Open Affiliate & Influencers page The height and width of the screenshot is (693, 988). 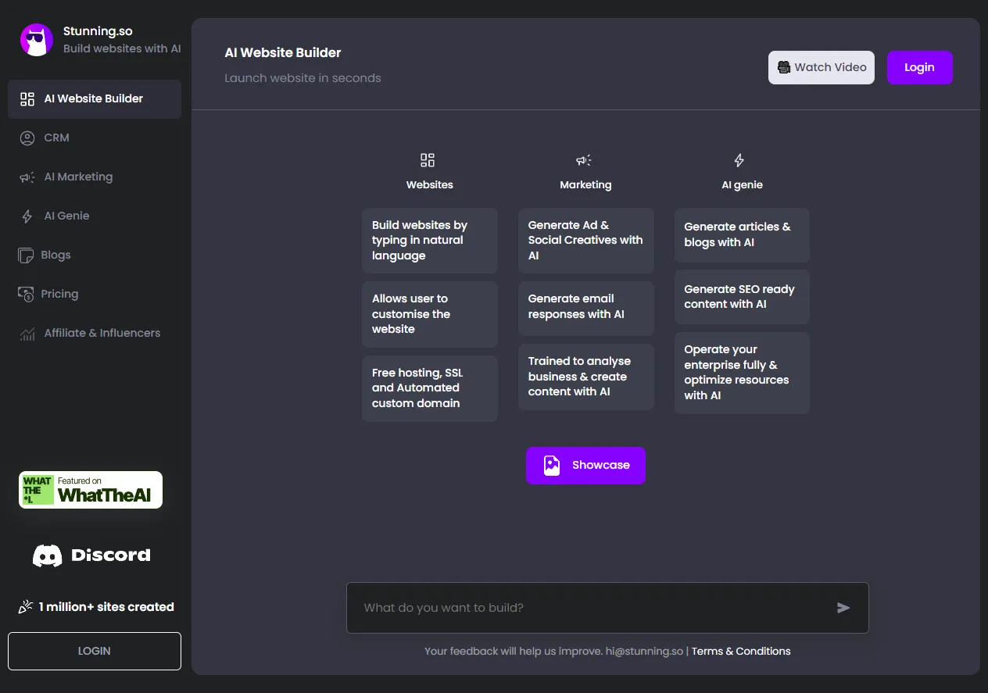95,334
